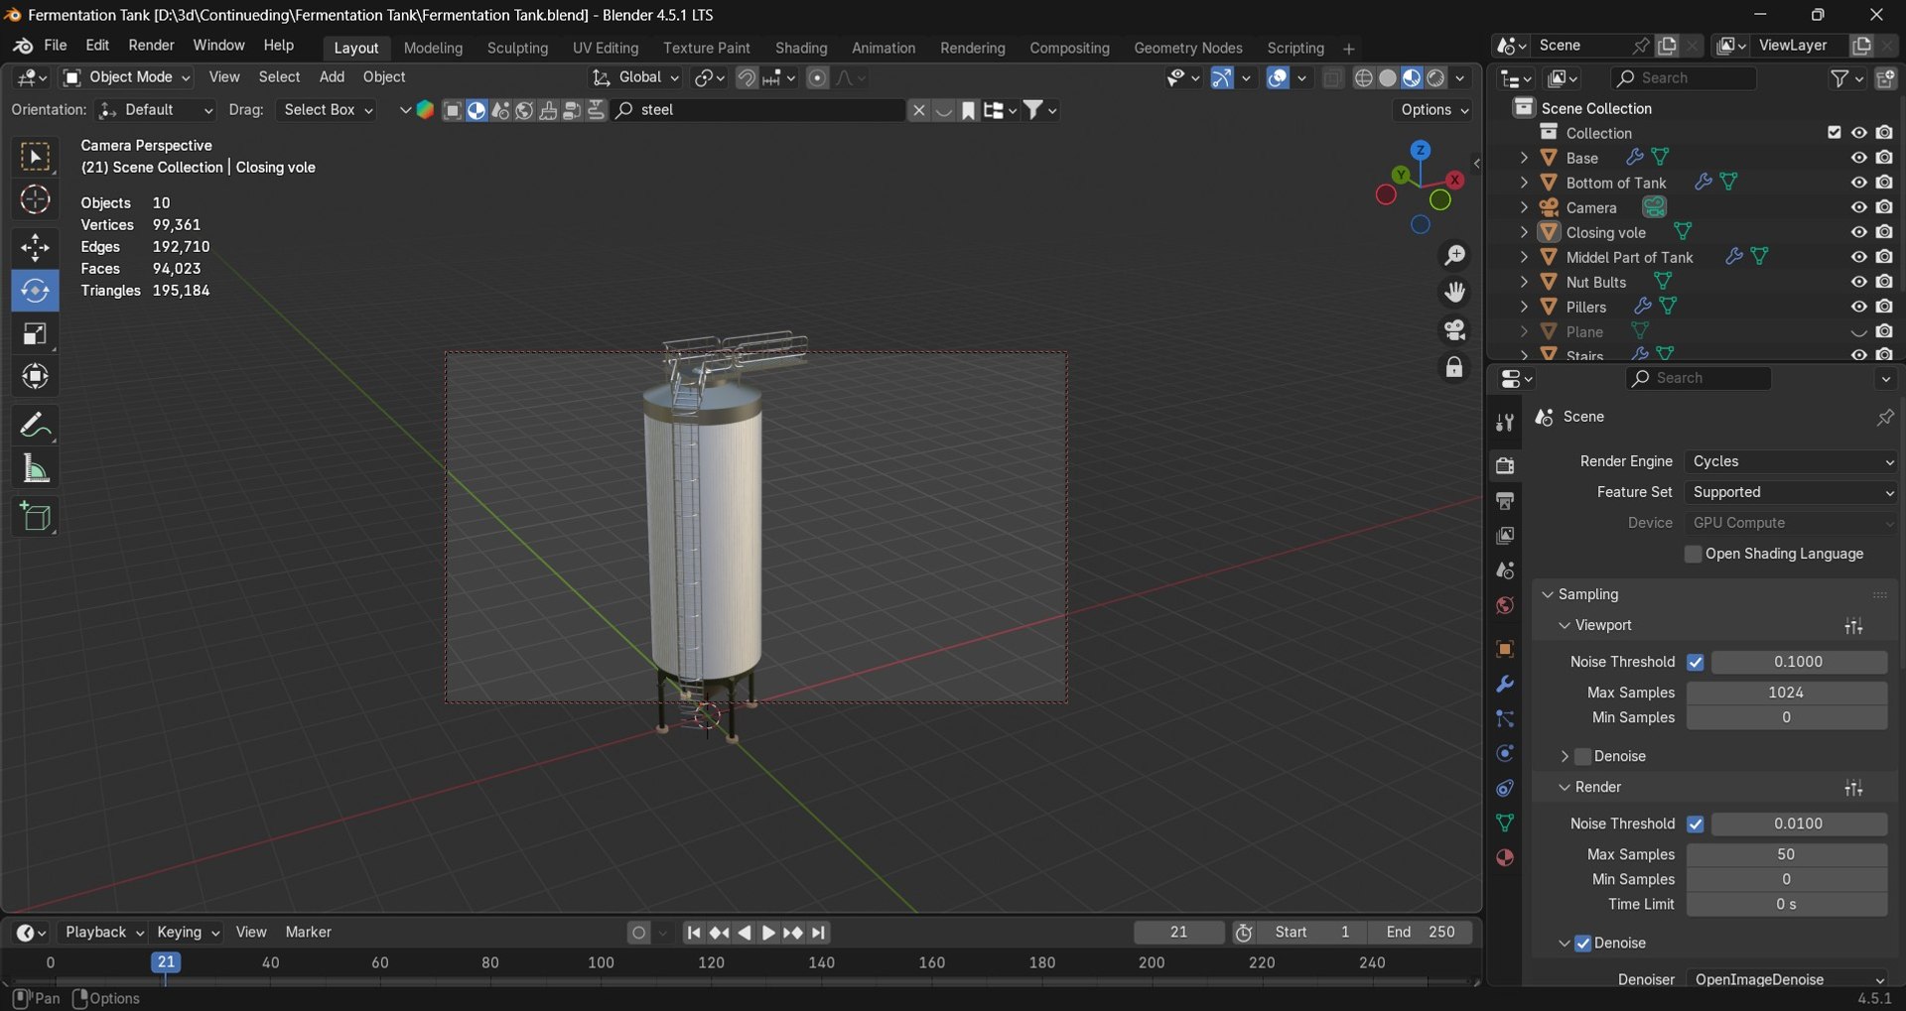Toggle Viewport Noise Threshold checkbox
This screenshot has width=1906, height=1011.
(1696, 662)
